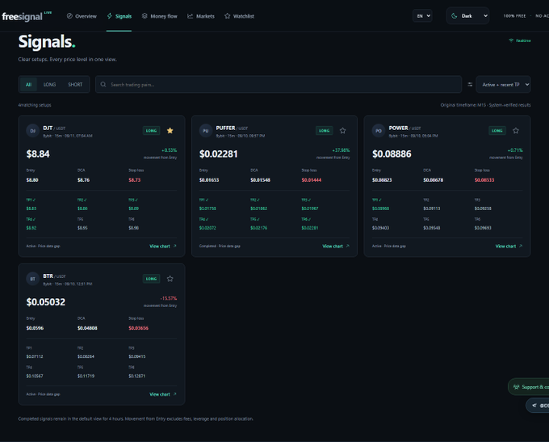The height and width of the screenshot is (442, 549).
Task: Click DJT stop loss value $8.73
Action: coord(135,180)
